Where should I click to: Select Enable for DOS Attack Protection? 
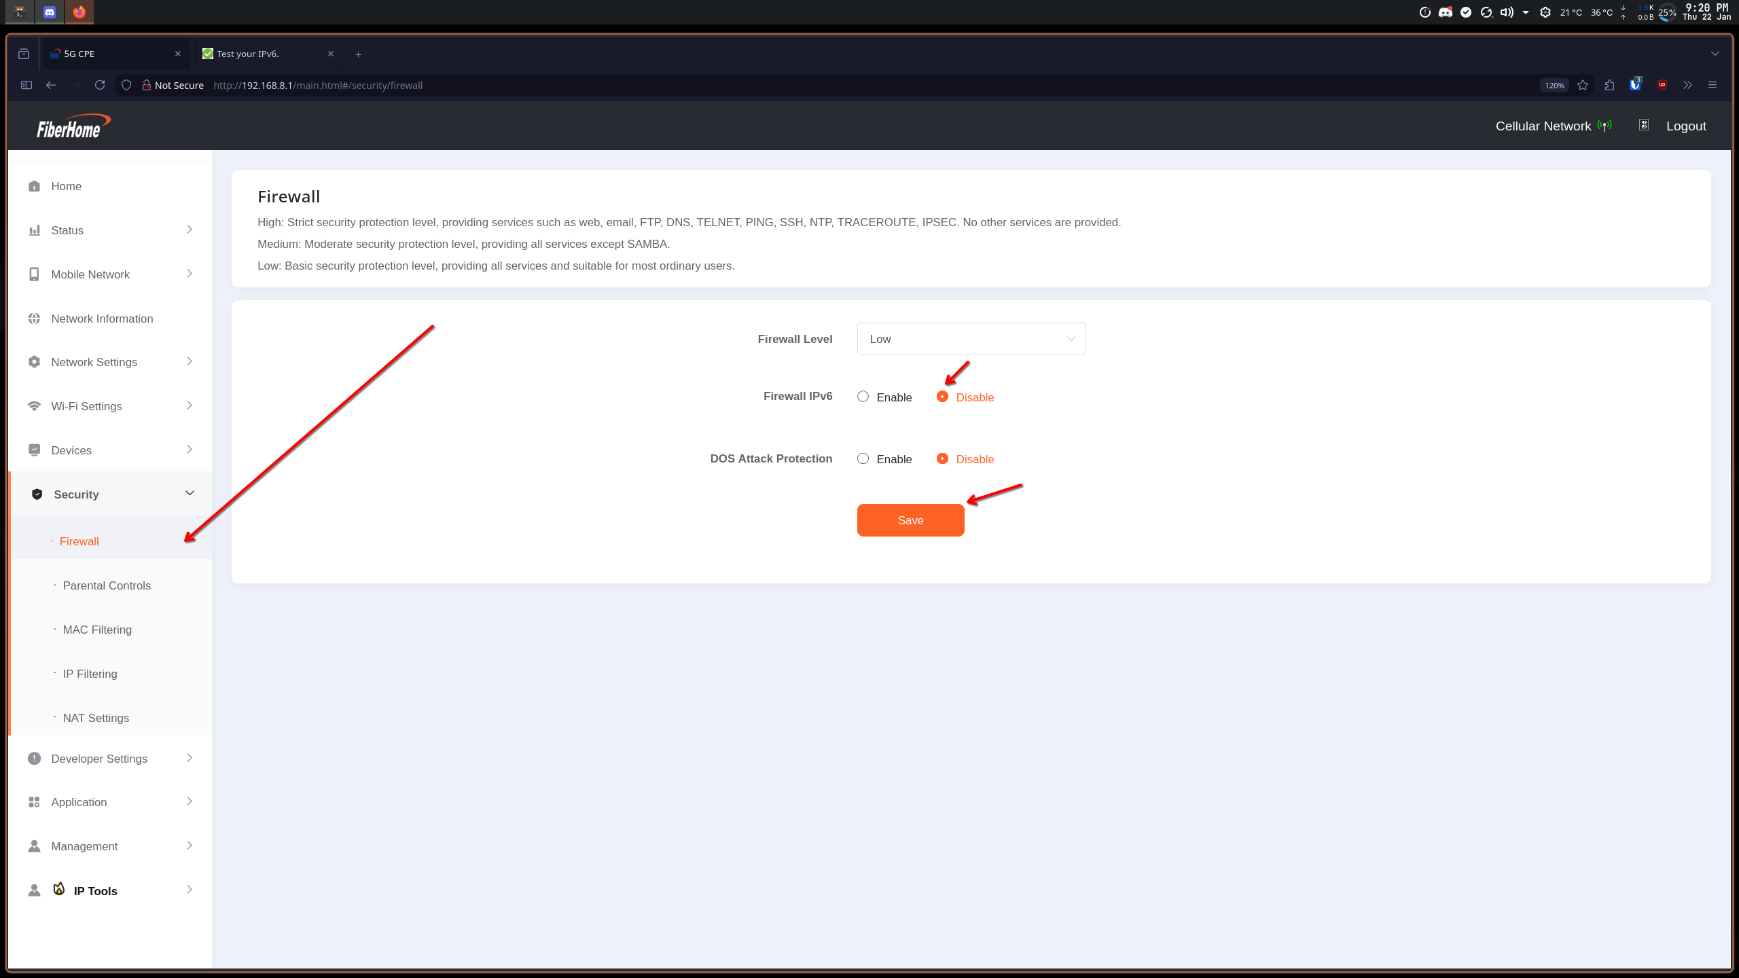tap(863, 459)
